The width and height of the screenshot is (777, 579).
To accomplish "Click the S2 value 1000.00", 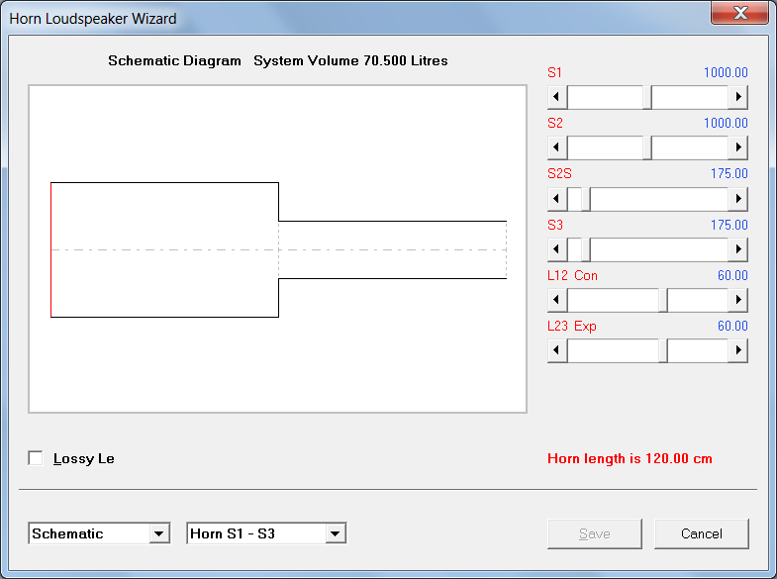I will [x=726, y=123].
